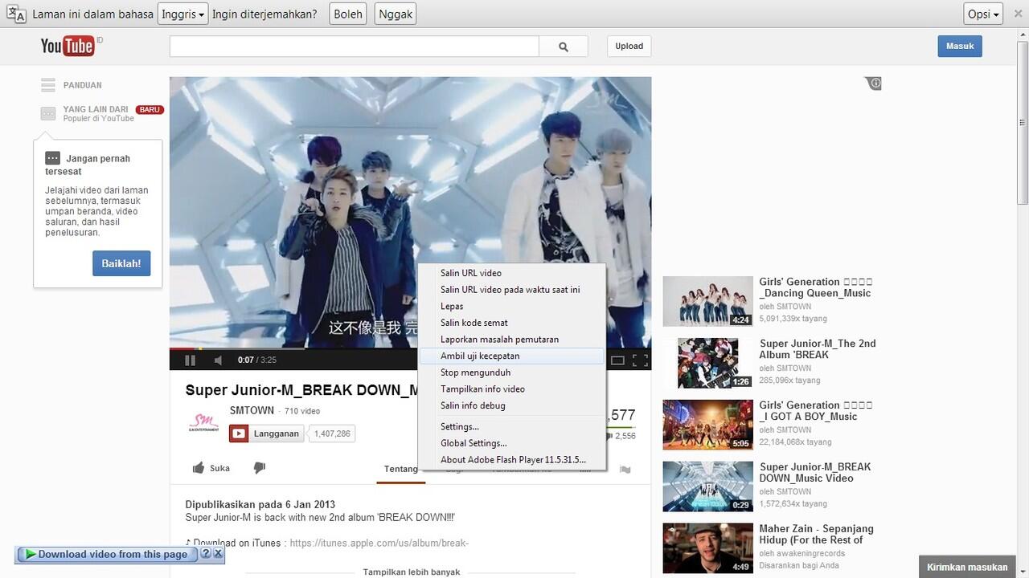
Task: Select Salin info debug
Action: 511,405
